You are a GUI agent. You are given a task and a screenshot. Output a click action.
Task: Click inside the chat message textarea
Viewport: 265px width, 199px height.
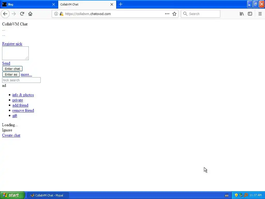click(15, 53)
